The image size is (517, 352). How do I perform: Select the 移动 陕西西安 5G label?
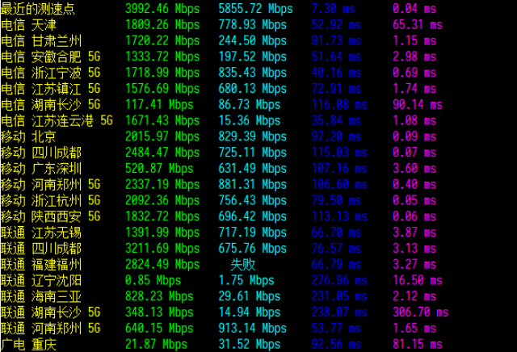[x=51, y=216]
